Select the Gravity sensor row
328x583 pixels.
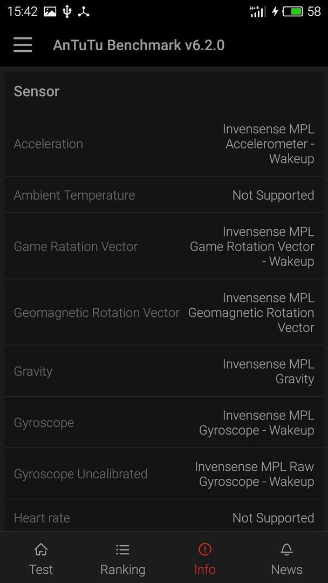[164, 371]
